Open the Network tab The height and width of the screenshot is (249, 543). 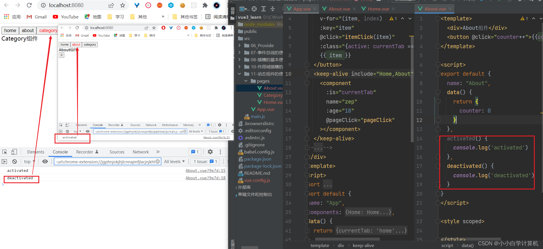click(x=141, y=152)
